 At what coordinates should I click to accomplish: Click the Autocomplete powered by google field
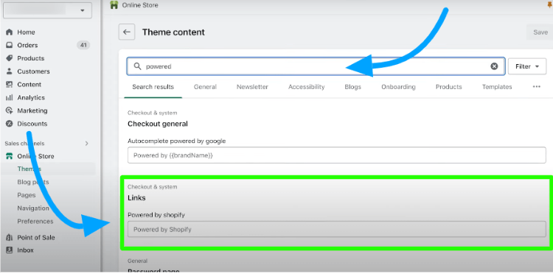pyautogui.click(x=336, y=155)
